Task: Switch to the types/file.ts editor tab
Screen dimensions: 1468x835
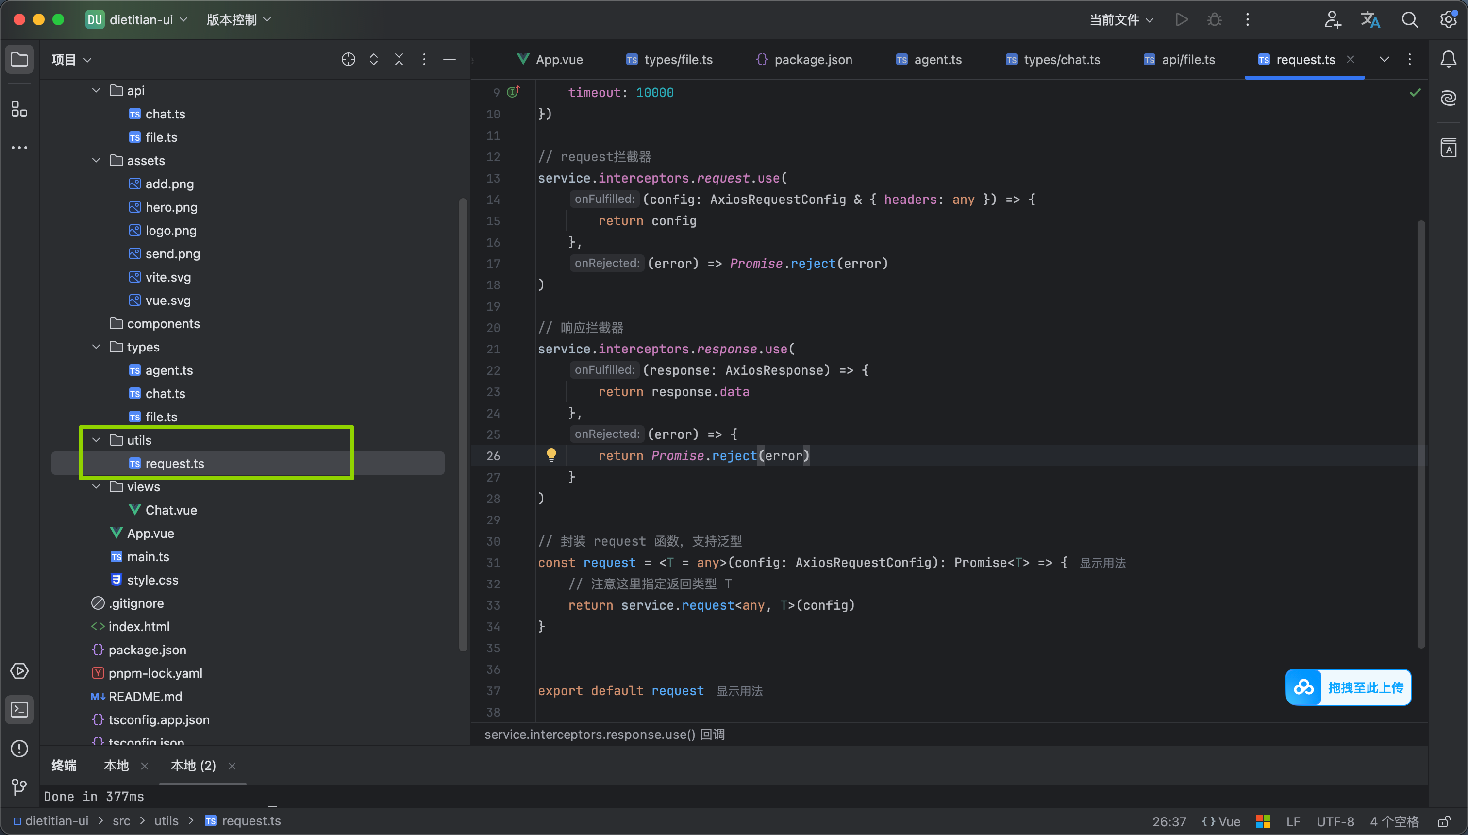Action: click(x=669, y=59)
